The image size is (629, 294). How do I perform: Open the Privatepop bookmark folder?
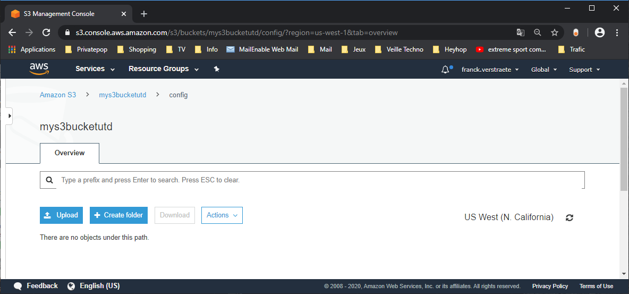(87, 49)
